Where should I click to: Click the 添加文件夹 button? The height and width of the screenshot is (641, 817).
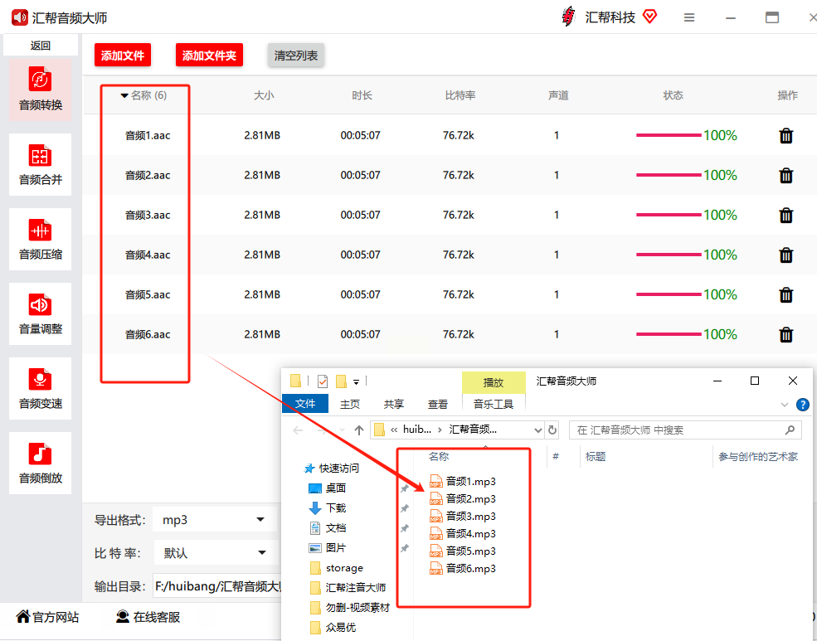pos(209,56)
